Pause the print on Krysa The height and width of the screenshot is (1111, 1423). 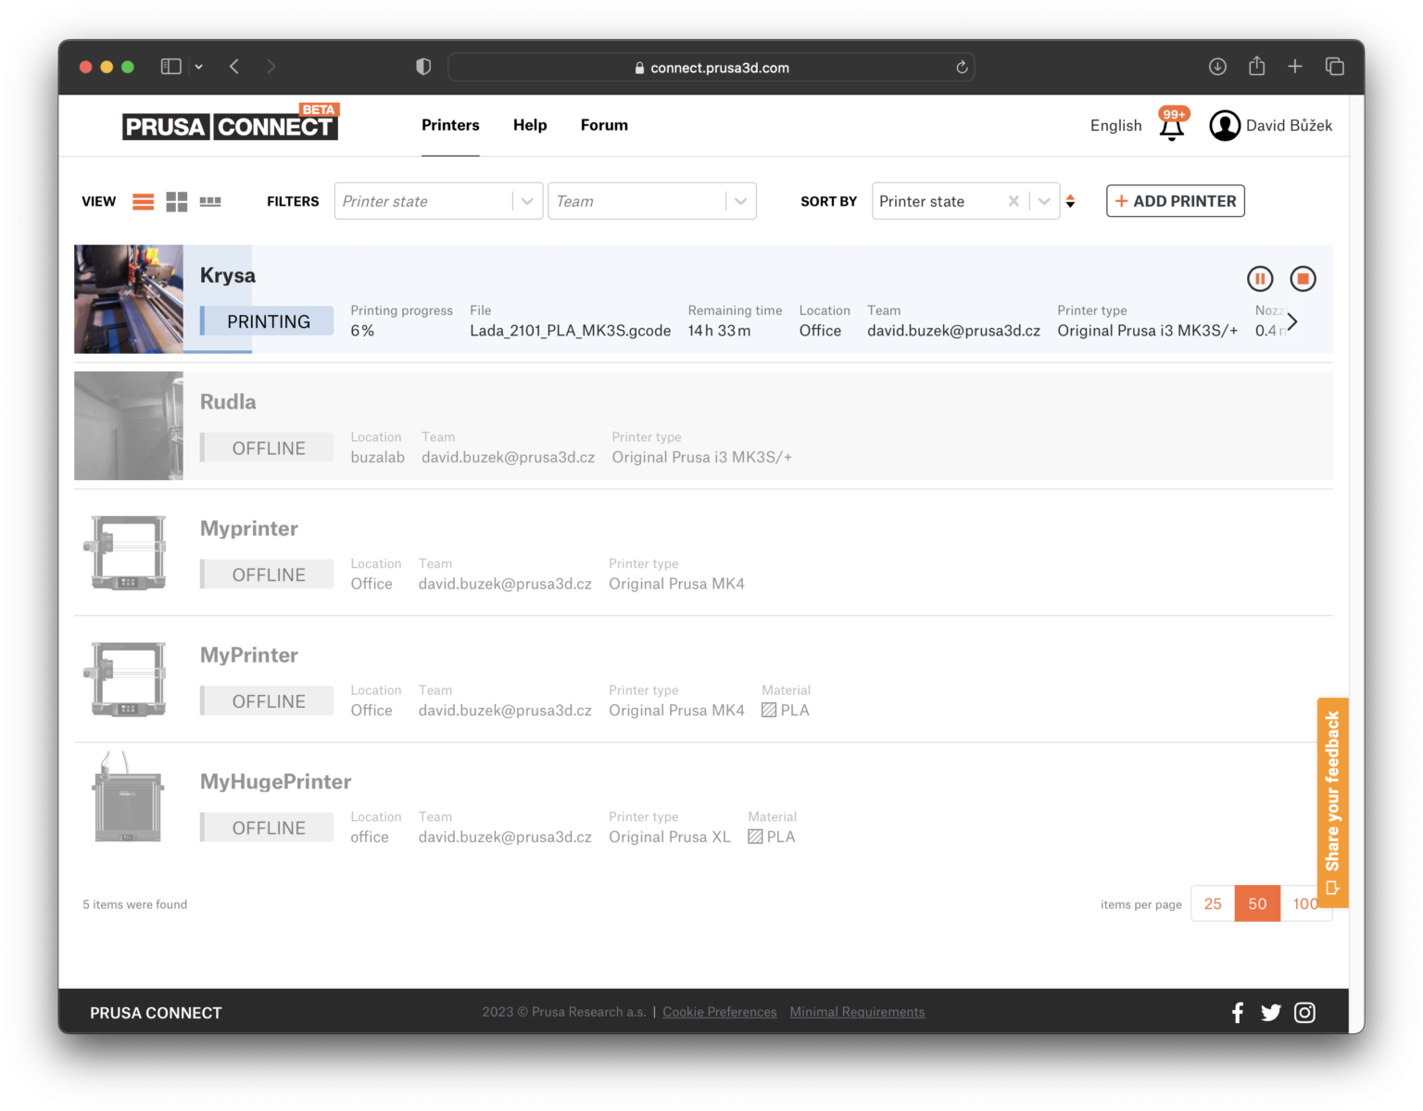tap(1260, 278)
